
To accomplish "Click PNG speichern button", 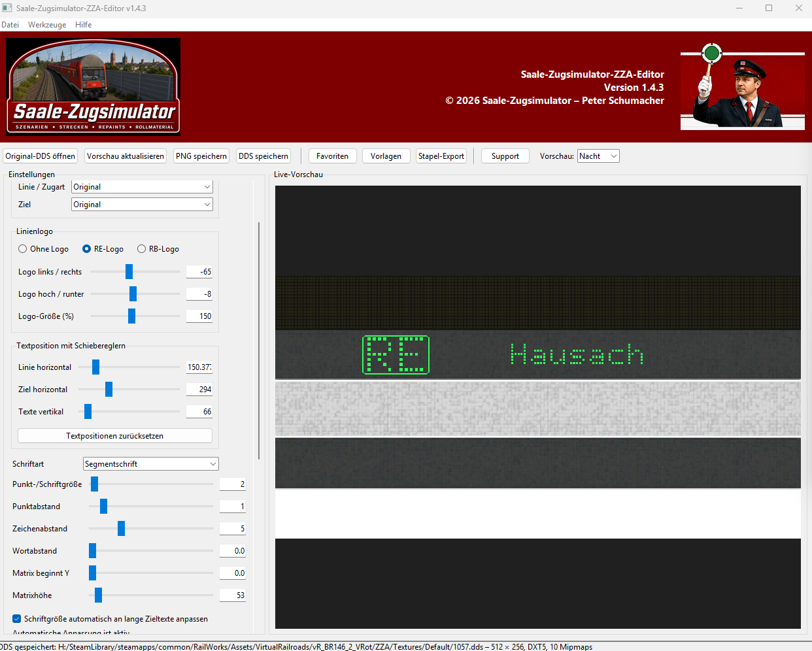I will pos(201,156).
